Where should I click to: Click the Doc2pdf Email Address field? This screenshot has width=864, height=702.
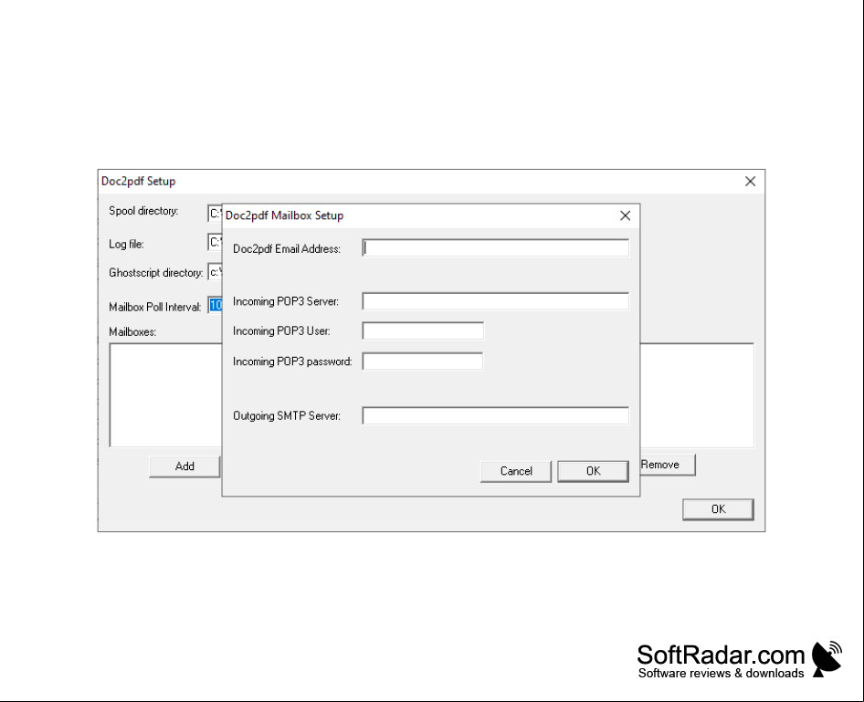click(495, 247)
